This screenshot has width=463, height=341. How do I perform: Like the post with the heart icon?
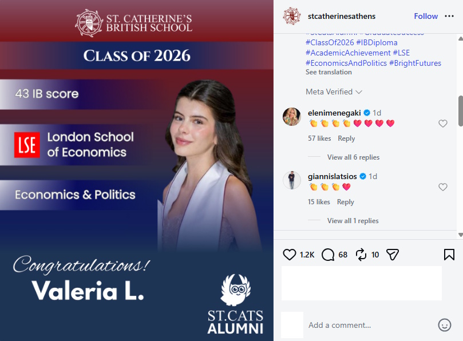[x=289, y=255]
